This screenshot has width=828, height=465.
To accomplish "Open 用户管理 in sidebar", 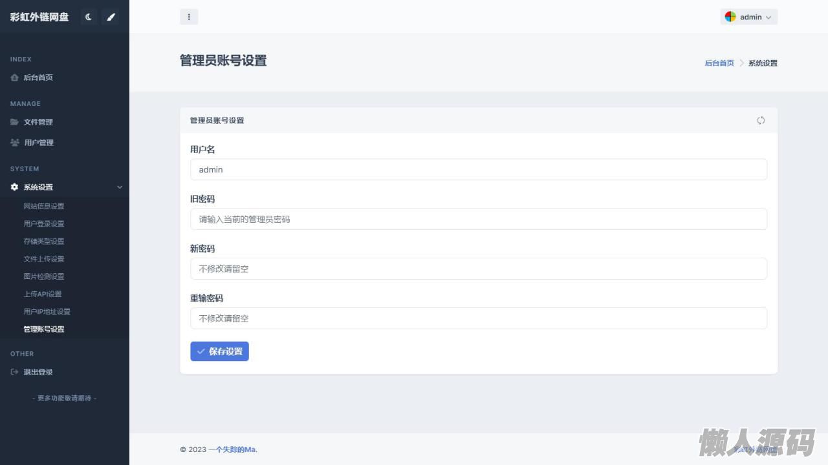I will (x=39, y=143).
